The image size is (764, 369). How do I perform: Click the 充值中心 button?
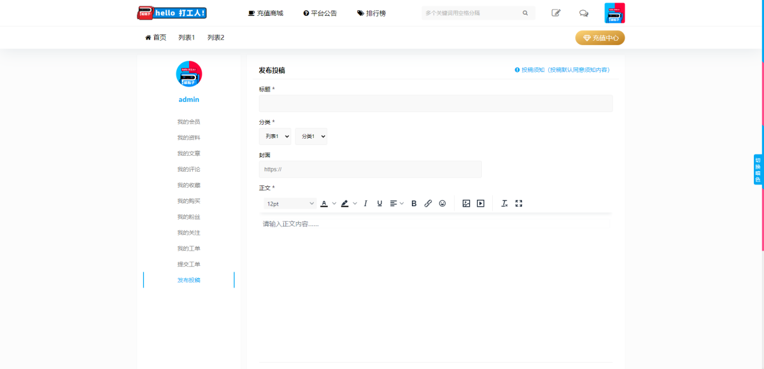click(600, 38)
